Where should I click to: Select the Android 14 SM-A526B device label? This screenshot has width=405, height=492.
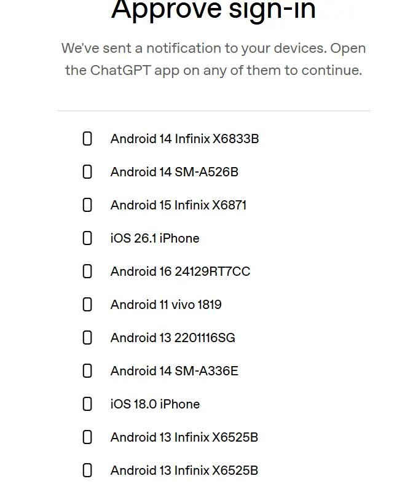pos(175,172)
